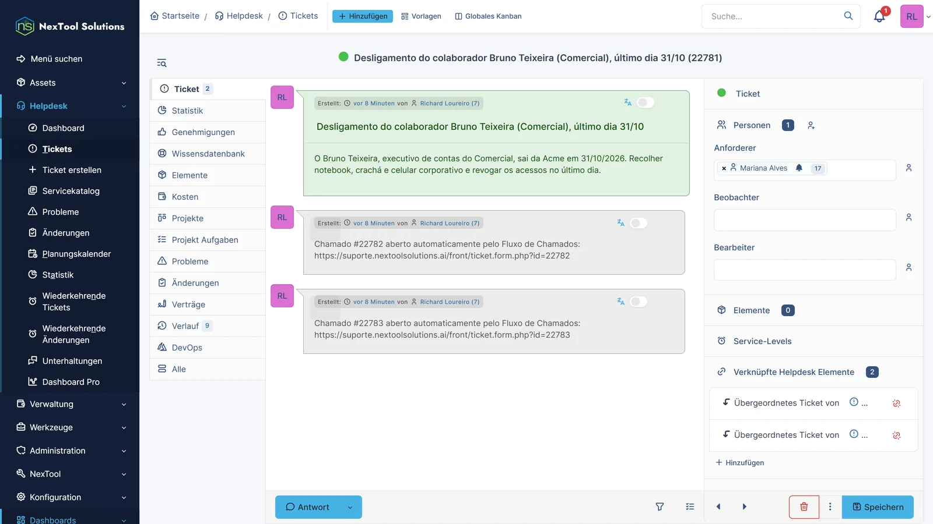This screenshot has height=524, width=933.
Task: Open the RL user profile dropdown
Action: pyautogui.click(x=915, y=16)
